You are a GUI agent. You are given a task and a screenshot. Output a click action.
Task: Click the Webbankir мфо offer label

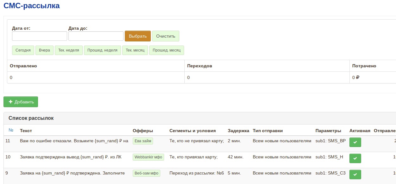pos(148,157)
